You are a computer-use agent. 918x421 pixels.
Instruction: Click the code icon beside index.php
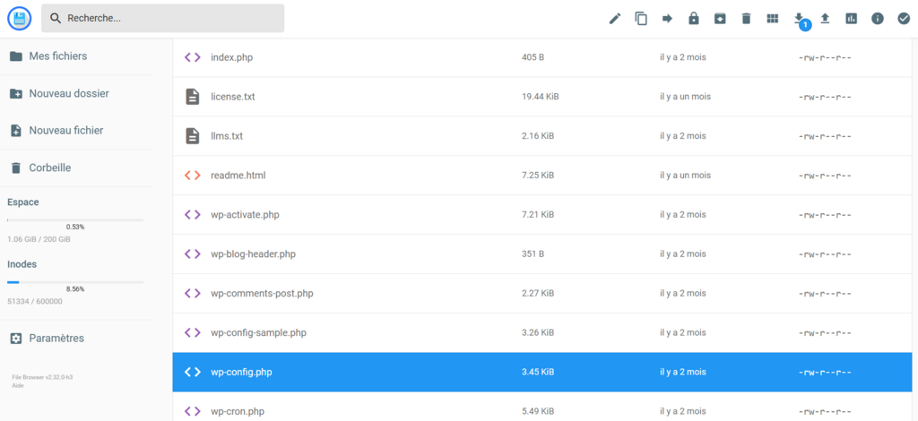[193, 57]
